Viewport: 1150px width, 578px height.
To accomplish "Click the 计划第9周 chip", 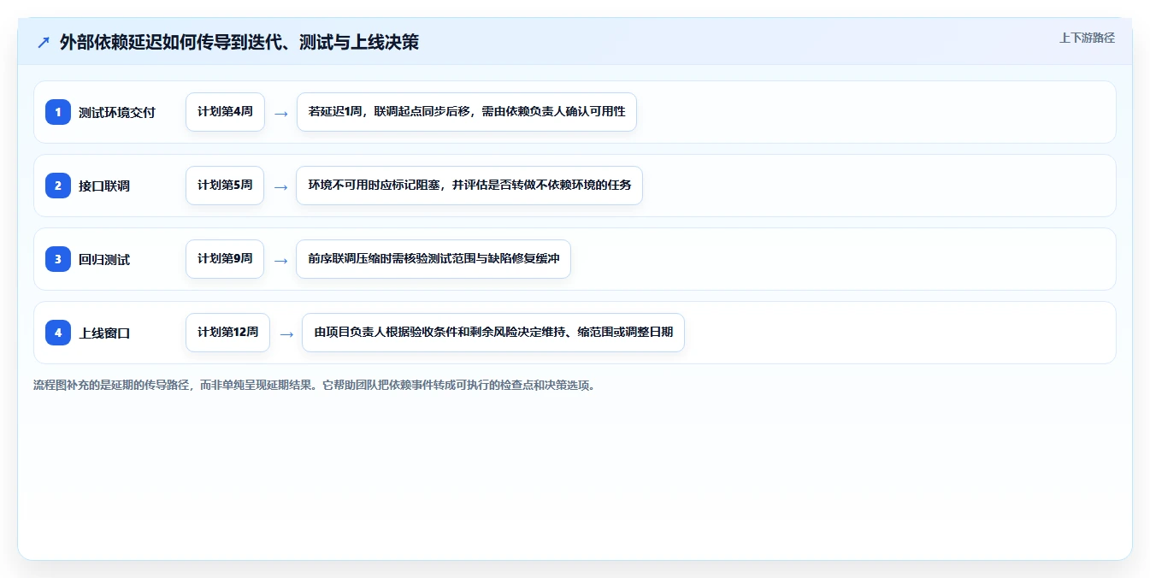I will pos(225,259).
